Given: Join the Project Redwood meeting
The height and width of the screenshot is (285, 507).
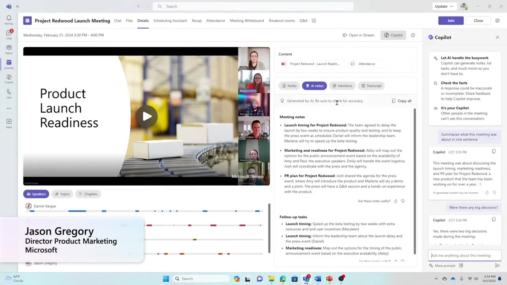Looking at the screenshot, I should click(x=451, y=21).
